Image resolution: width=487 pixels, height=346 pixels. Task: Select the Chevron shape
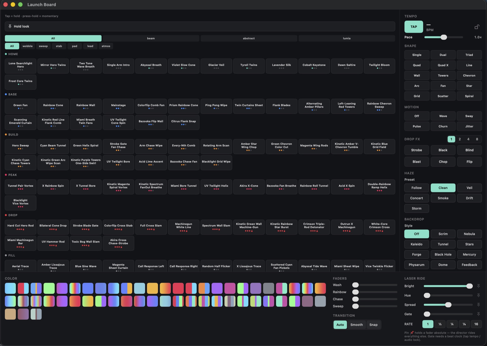pos(469,76)
